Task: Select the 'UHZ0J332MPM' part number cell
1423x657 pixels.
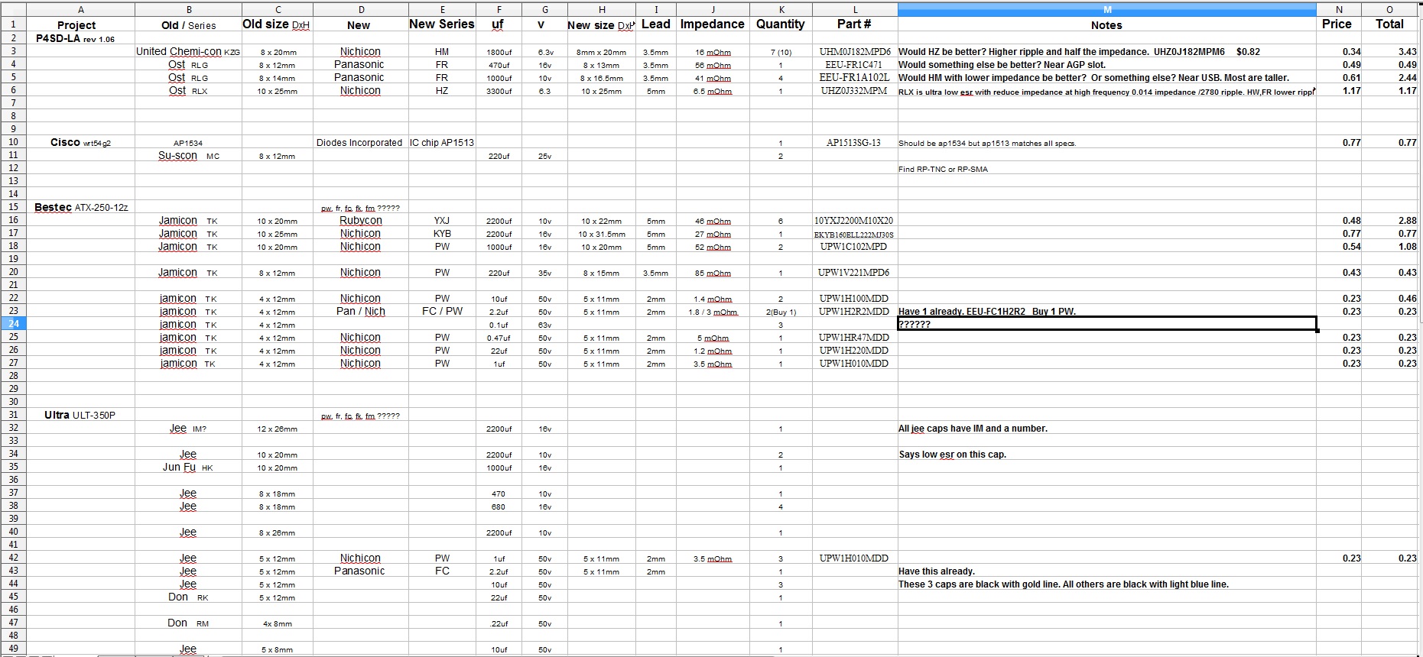Action: (x=854, y=91)
